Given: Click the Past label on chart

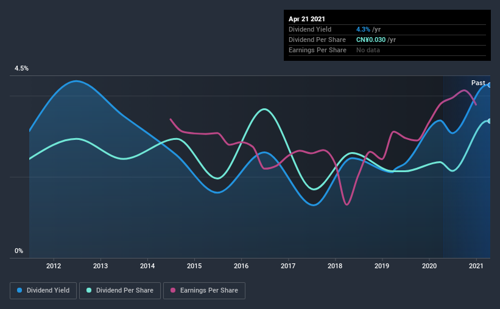Looking at the screenshot, I should coord(478,83).
